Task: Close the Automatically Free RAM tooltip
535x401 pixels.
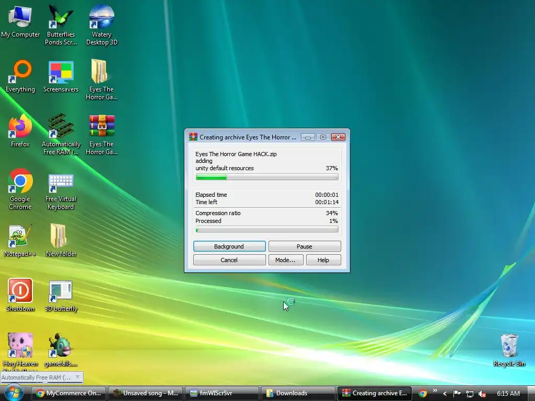Action: click(x=77, y=377)
